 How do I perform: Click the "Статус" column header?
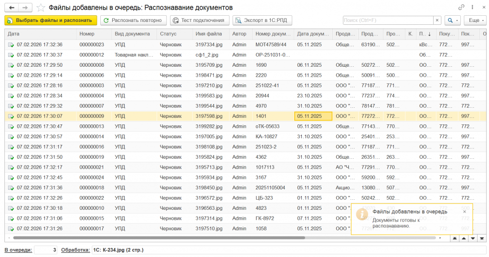168,34
